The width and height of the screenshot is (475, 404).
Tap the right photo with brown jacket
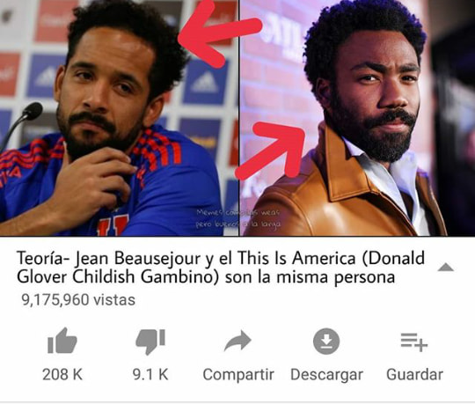point(357,118)
